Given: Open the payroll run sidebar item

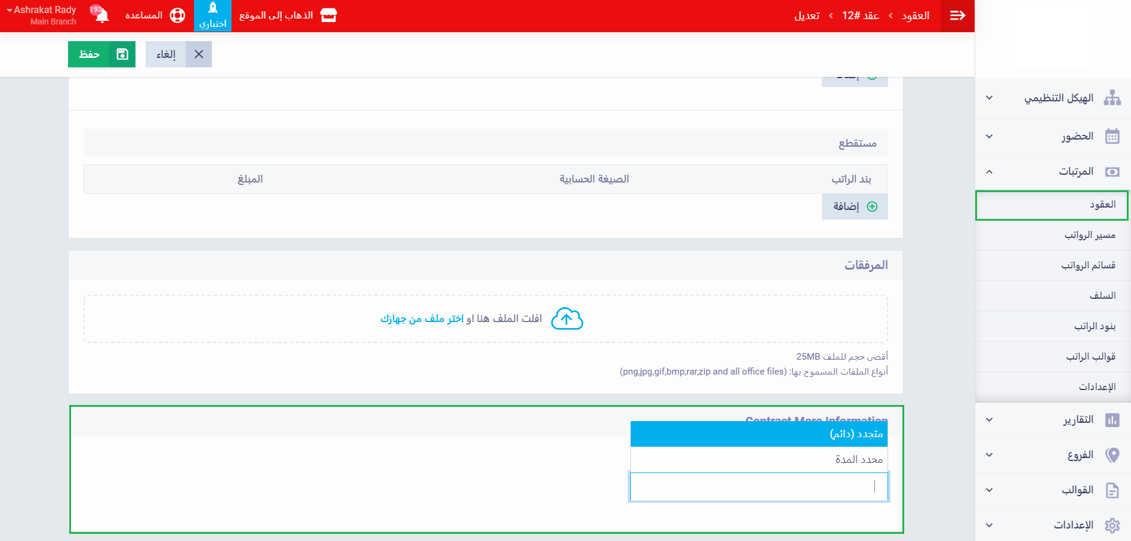Looking at the screenshot, I should pos(1089,235).
